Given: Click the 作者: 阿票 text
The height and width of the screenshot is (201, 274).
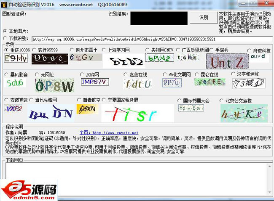Looking at the screenshot, I should coord(16,132).
